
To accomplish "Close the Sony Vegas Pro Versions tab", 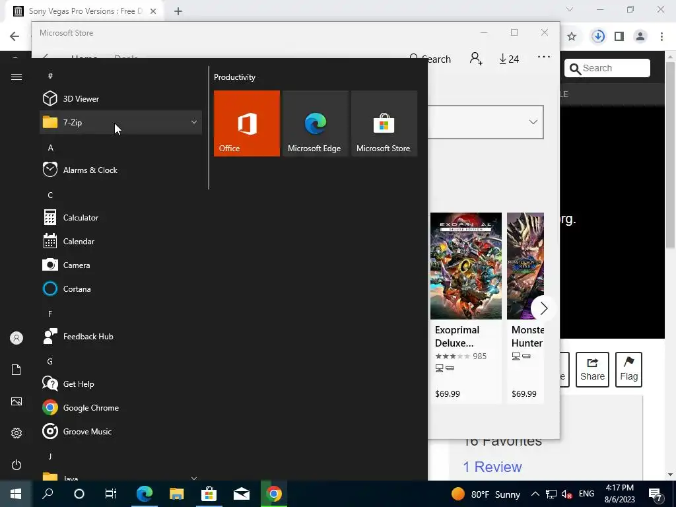I will pyautogui.click(x=153, y=11).
